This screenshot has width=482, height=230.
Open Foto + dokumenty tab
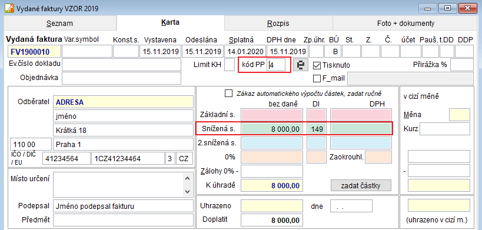click(405, 24)
